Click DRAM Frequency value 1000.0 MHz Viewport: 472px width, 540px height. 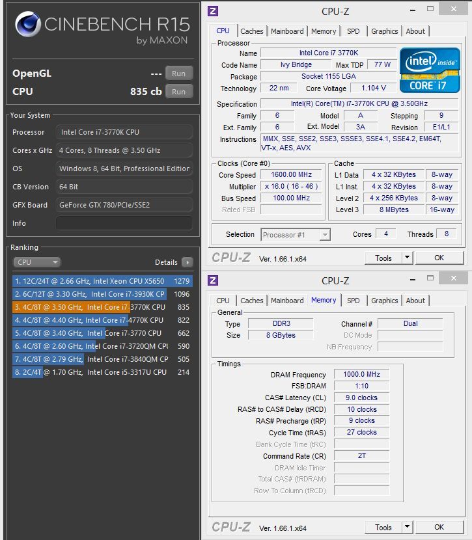pyautogui.click(x=362, y=374)
